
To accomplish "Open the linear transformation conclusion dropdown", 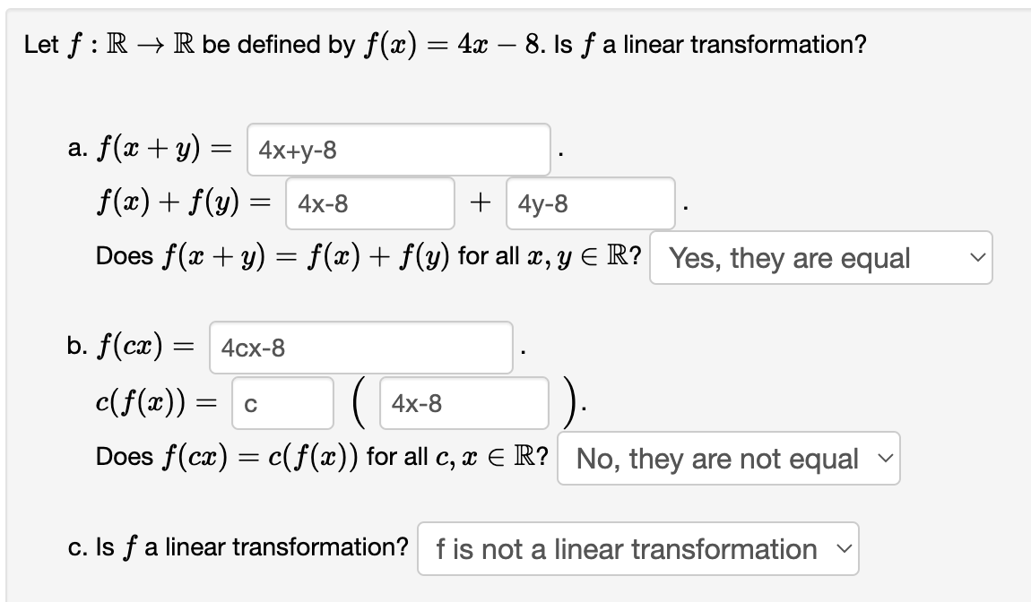I will (637, 548).
